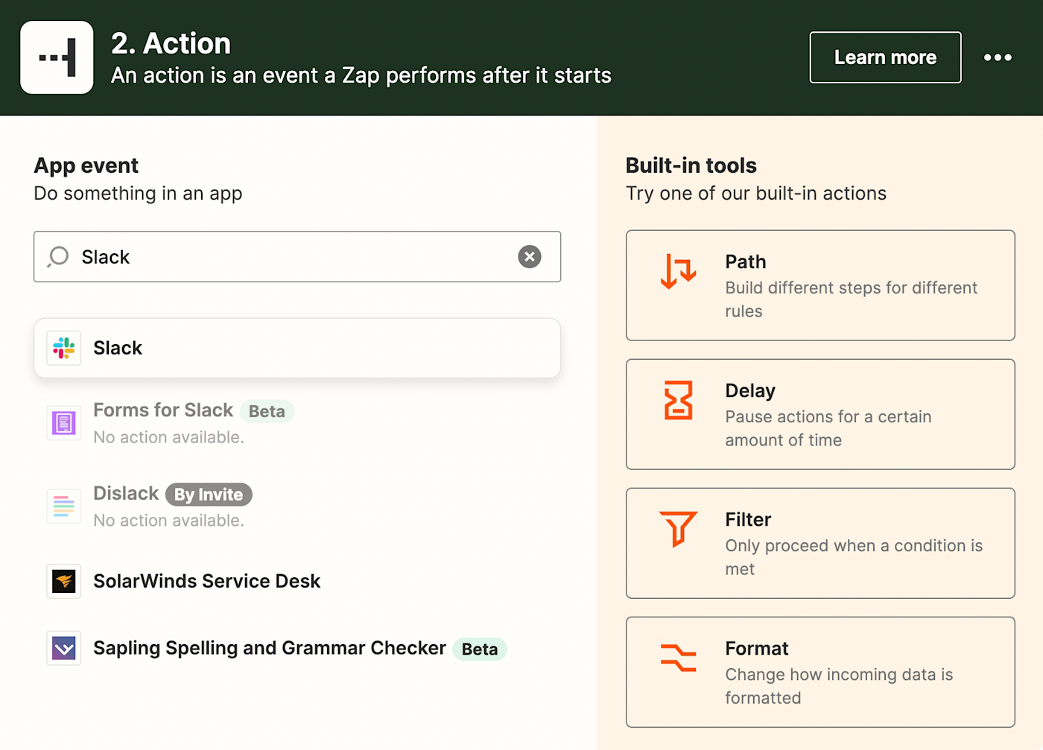This screenshot has width=1043, height=750.
Task: Click the SolarWinds Service Desk icon
Action: tap(64, 581)
